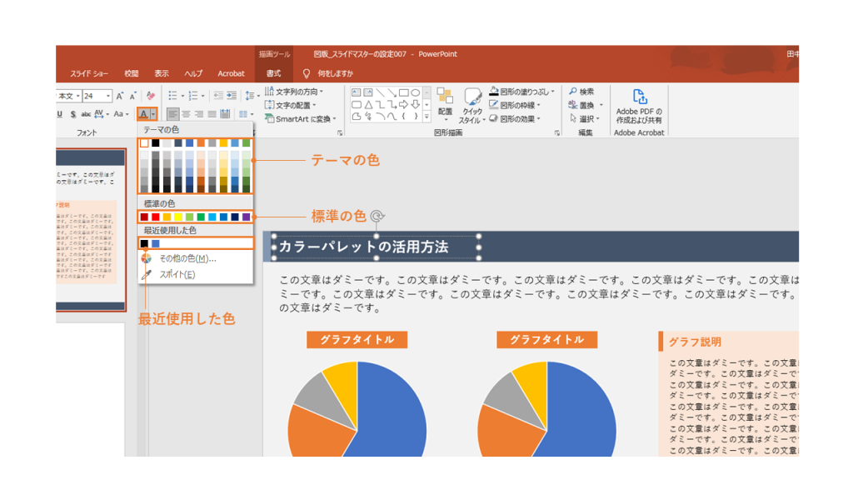
Task: Toggle the bulleted list formatting
Action: point(171,93)
